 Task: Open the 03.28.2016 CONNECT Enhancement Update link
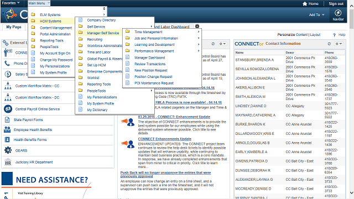[x=174, y=117]
